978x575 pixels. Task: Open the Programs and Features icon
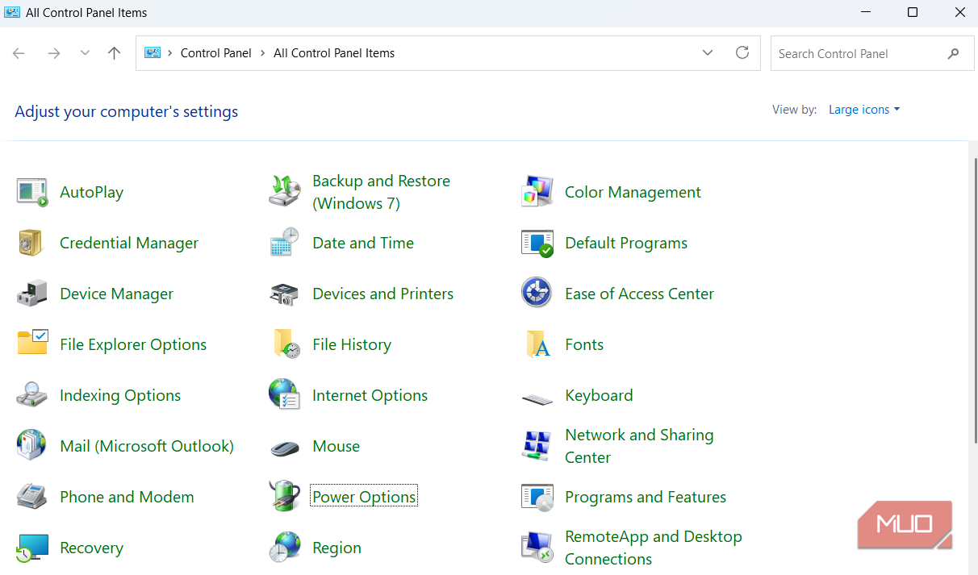pyautogui.click(x=537, y=497)
